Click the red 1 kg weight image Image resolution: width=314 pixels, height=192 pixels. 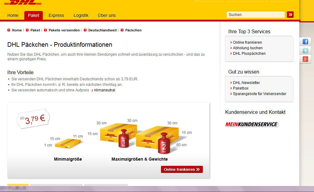[124, 138]
